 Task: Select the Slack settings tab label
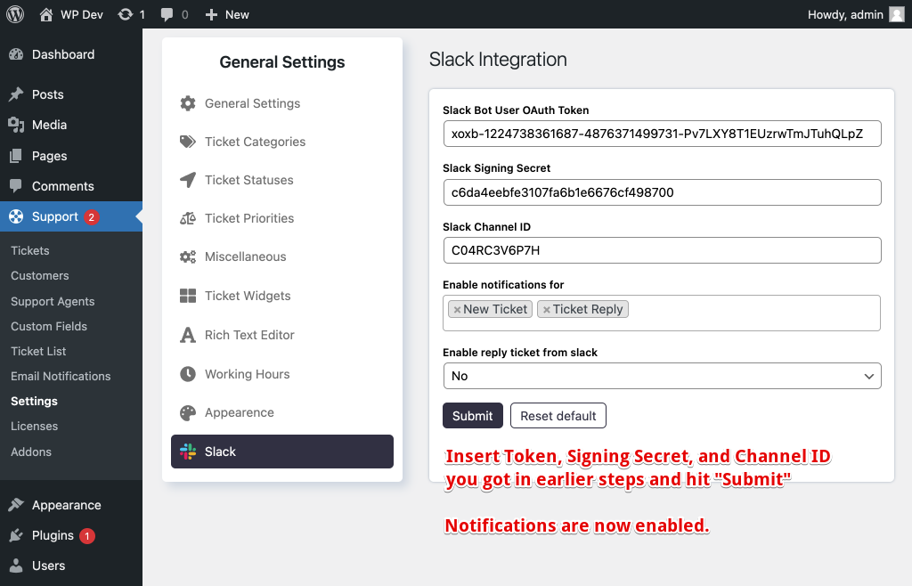point(221,452)
